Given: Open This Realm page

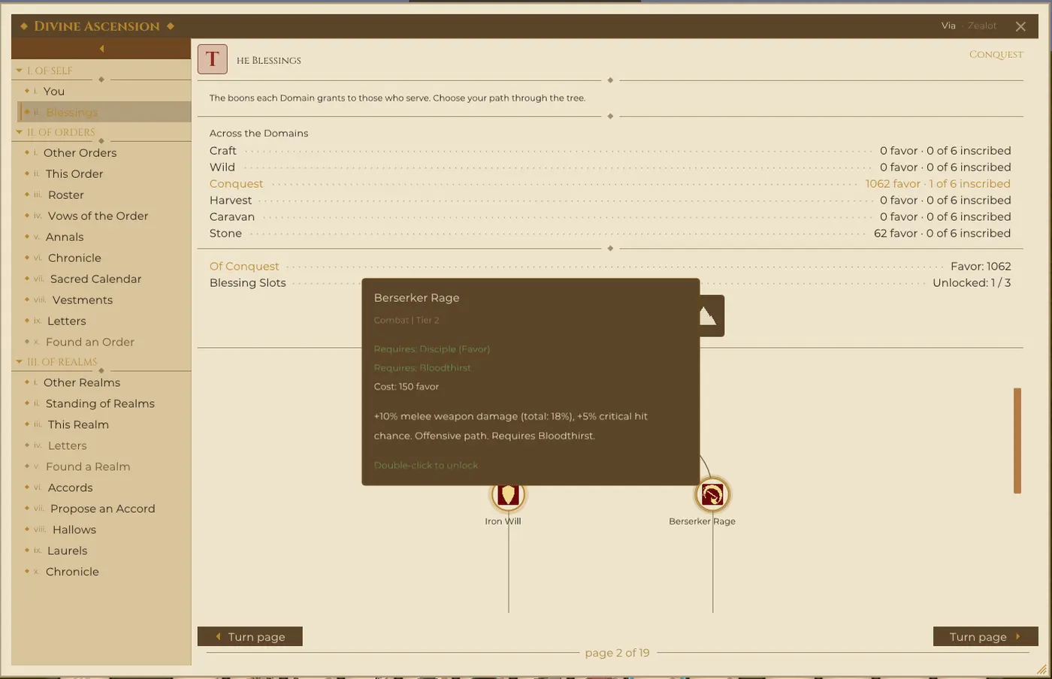Looking at the screenshot, I should (104, 424).
